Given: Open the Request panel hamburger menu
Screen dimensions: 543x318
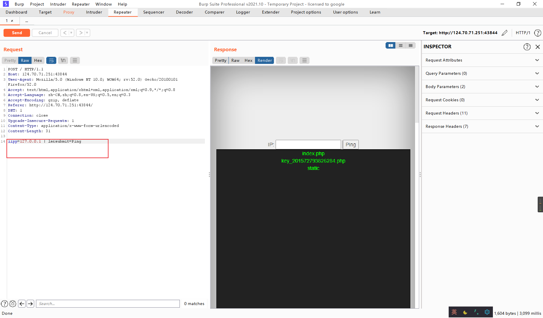Looking at the screenshot, I should point(75,60).
